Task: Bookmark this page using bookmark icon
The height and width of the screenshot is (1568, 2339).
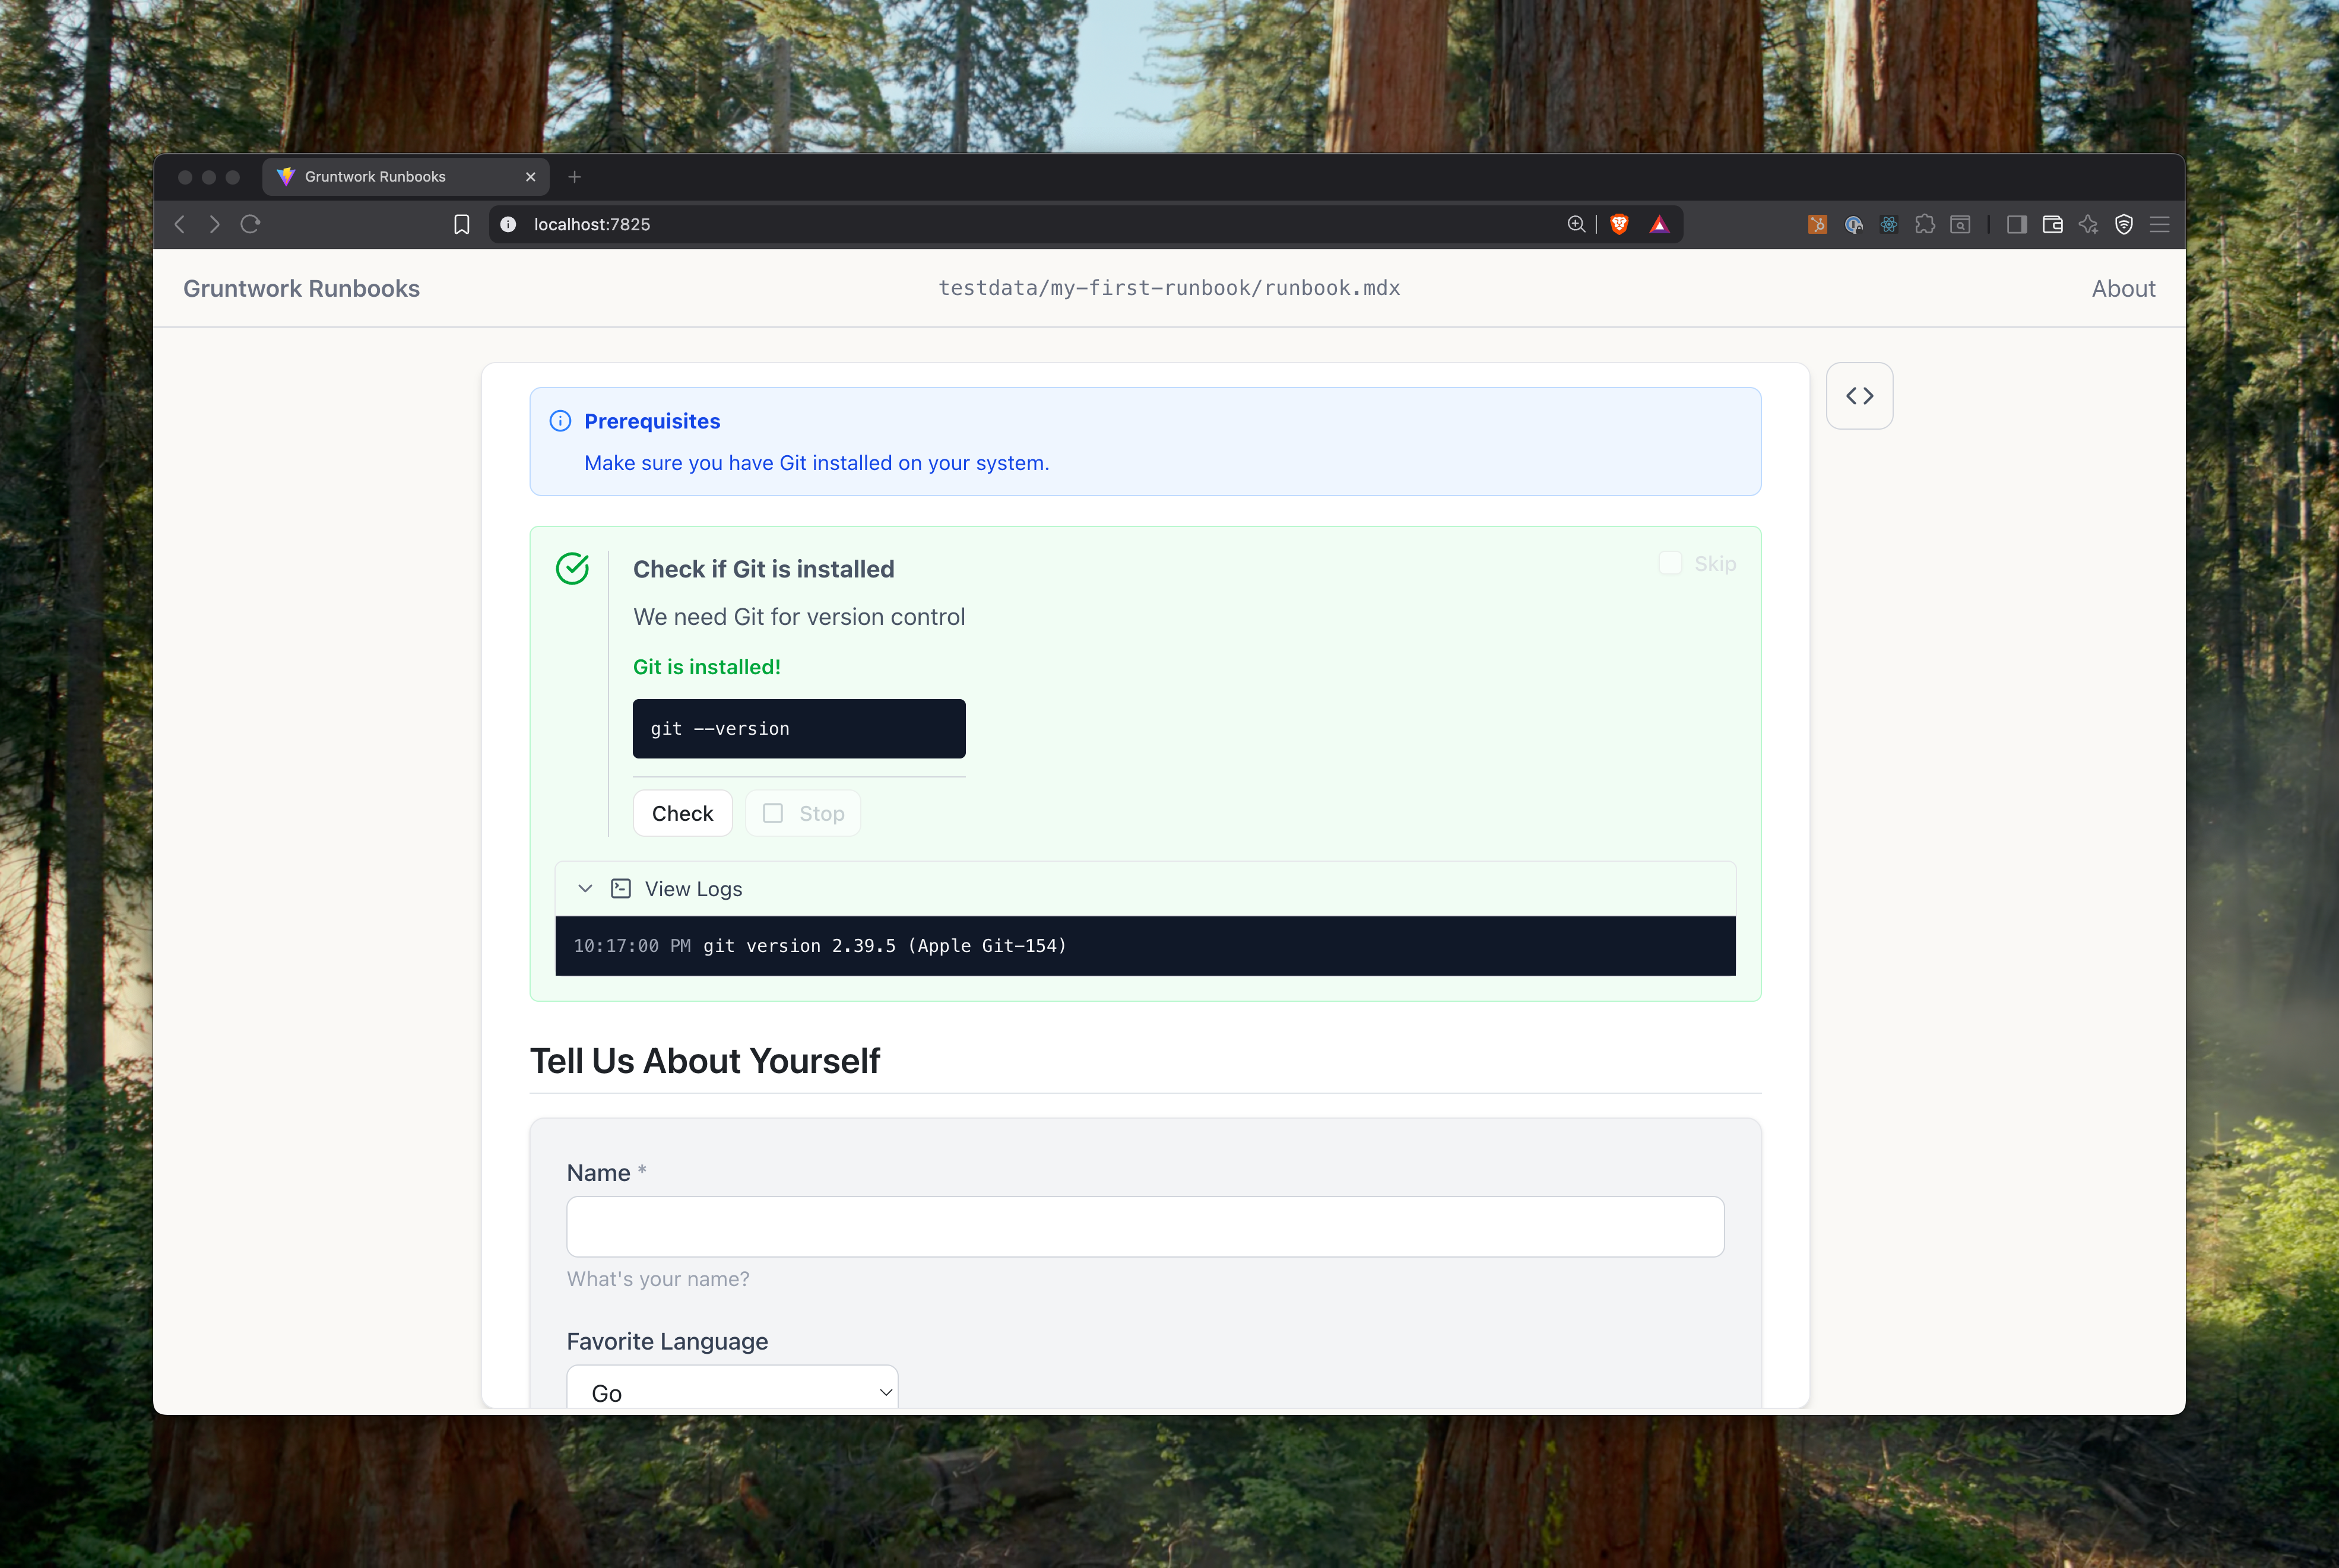Action: [461, 224]
